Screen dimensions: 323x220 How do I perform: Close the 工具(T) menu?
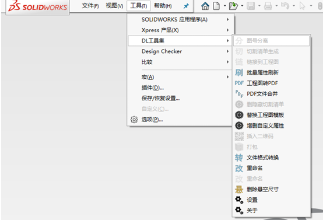pos(138,6)
